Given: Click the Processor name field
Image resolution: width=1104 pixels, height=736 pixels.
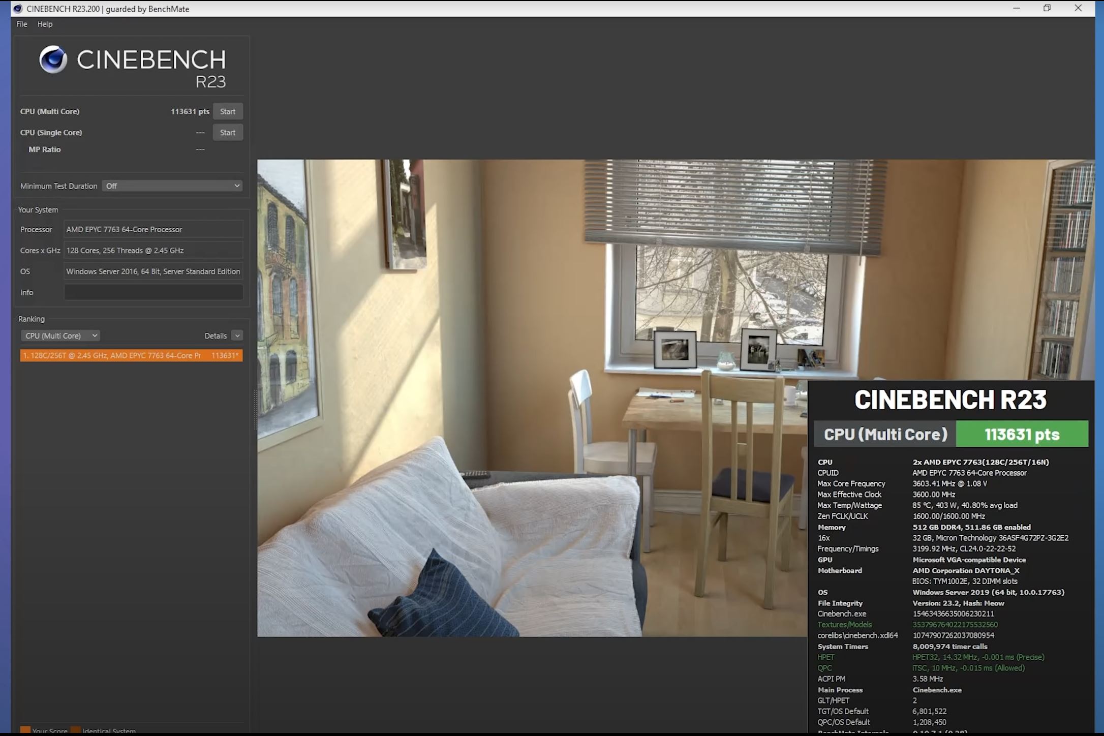Looking at the screenshot, I should (153, 229).
